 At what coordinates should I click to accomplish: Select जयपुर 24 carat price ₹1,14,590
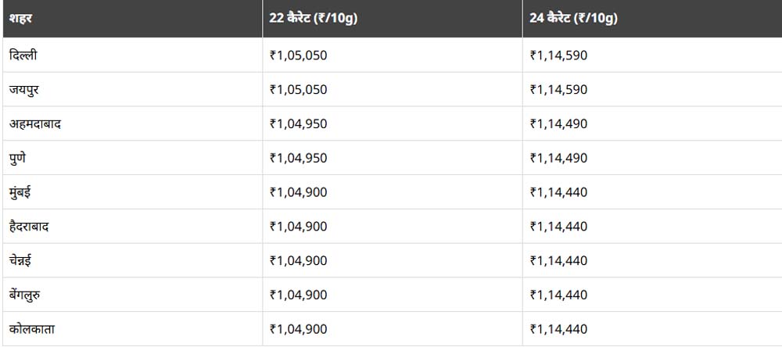pyautogui.click(x=558, y=90)
